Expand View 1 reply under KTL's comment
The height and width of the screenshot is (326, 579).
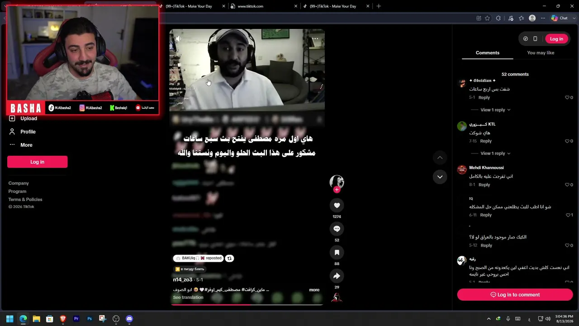point(495,153)
